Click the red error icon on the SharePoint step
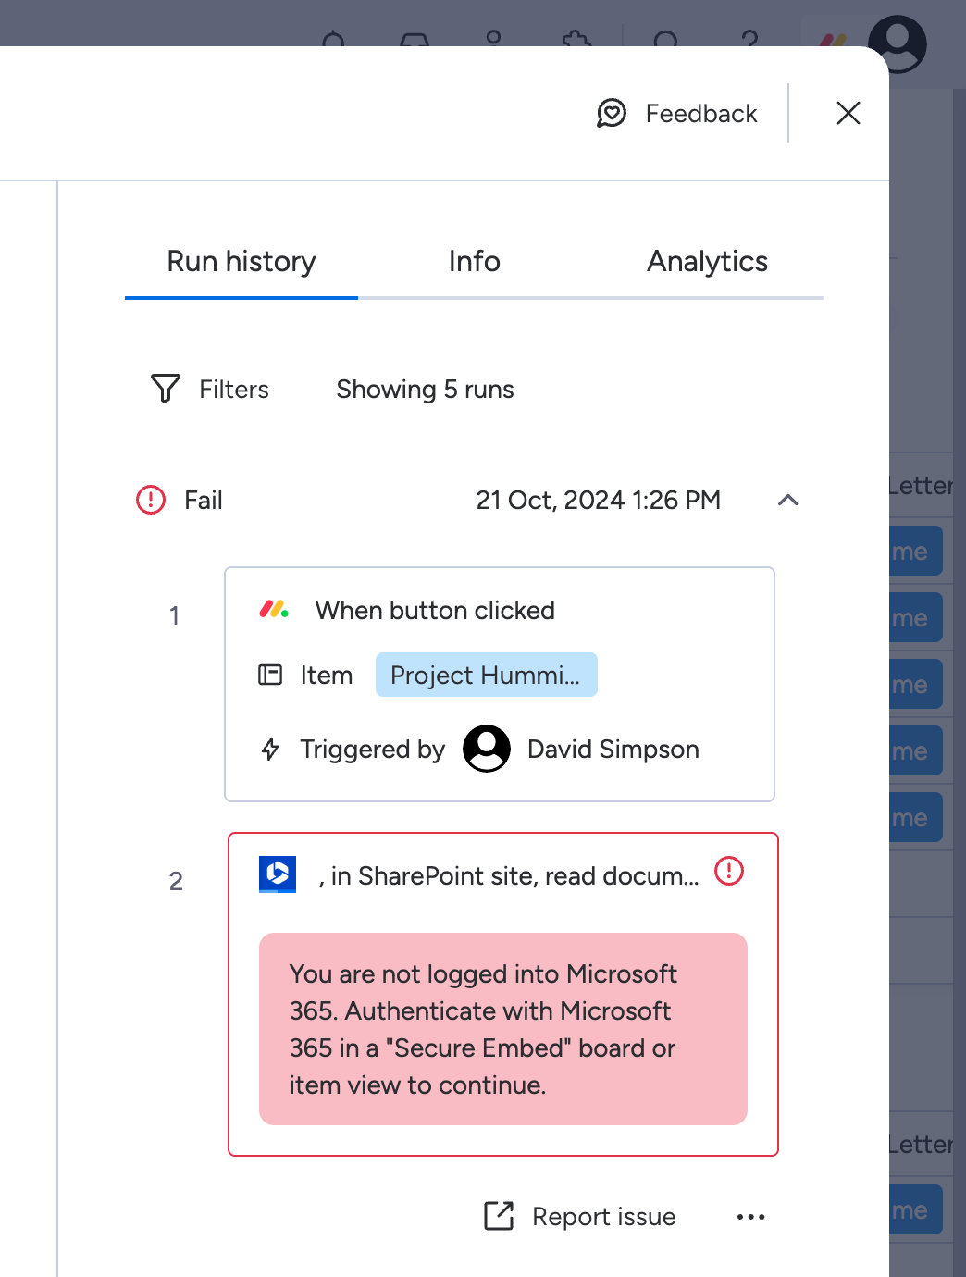This screenshot has height=1277, width=966. [728, 871]
